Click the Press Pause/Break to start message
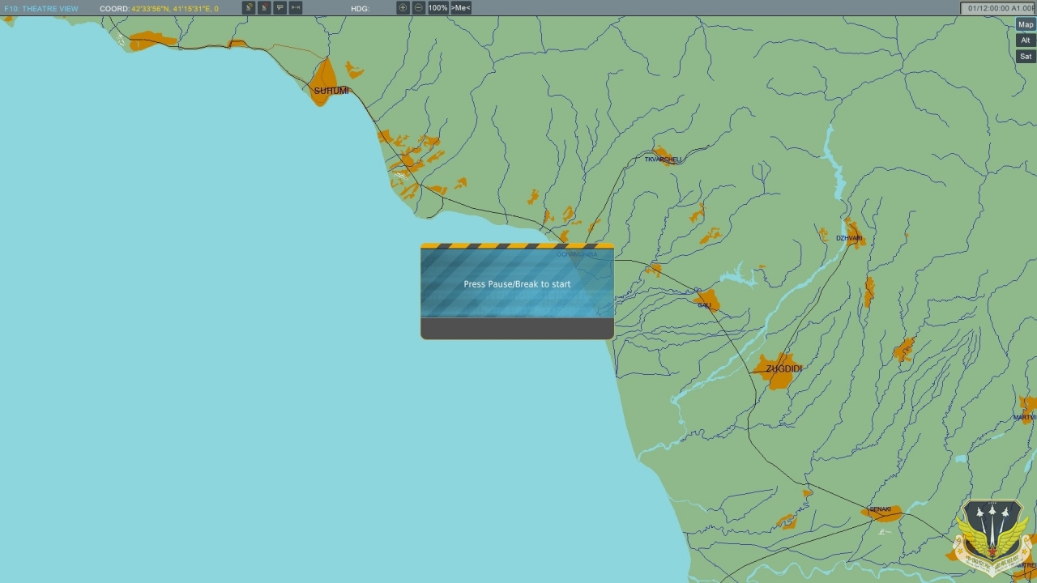 click(517, 284)
